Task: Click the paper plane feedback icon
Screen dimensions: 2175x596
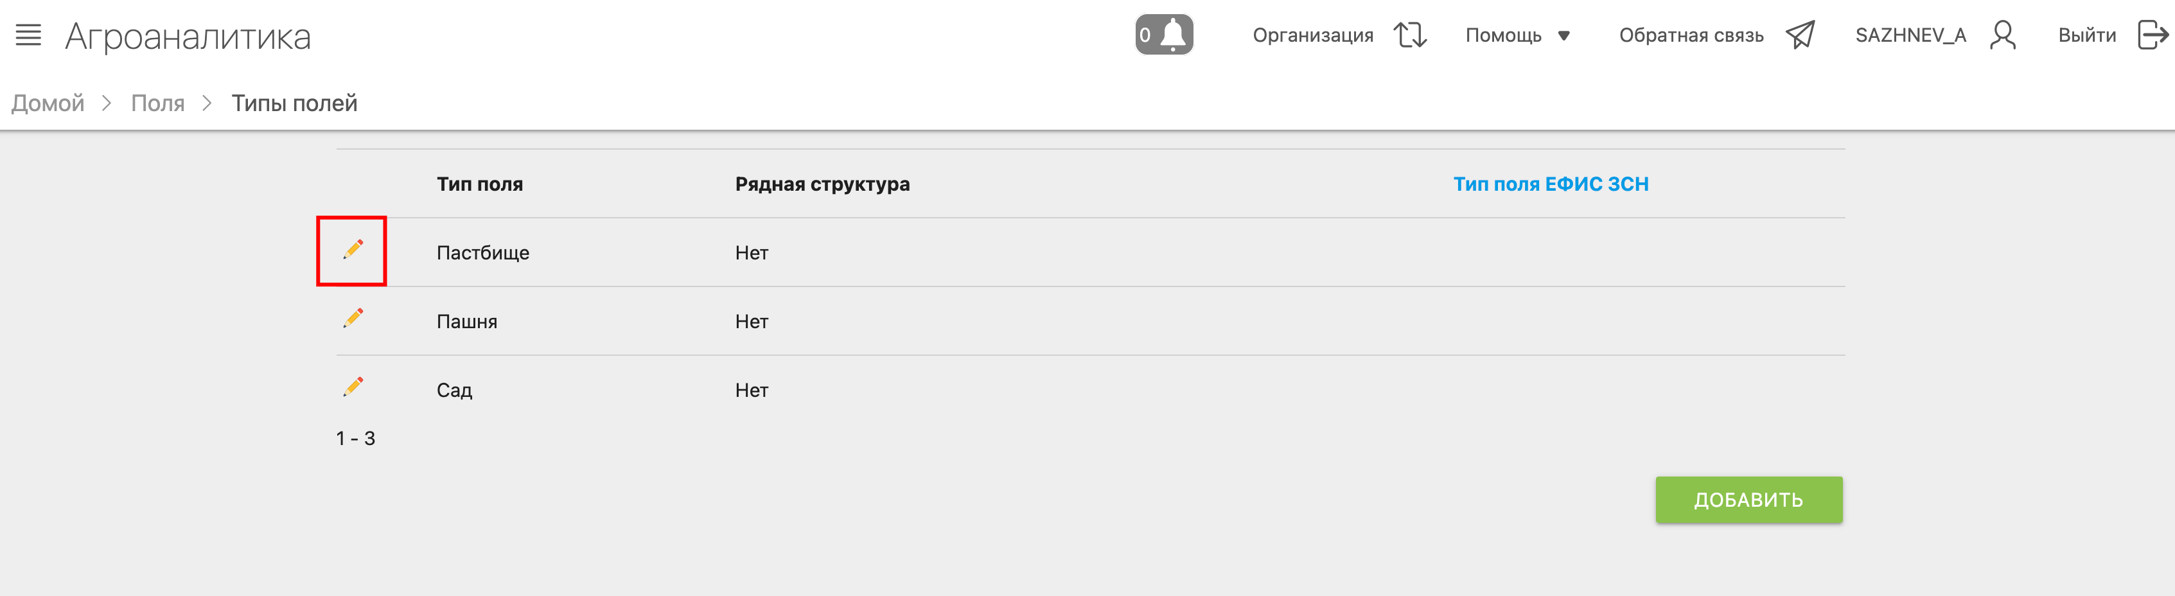Action: tap(1799, 35)
